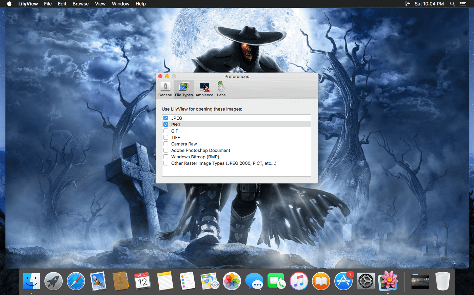Open App Store from the dock
The width and height of the screenshot is (474, 295).
343,281
